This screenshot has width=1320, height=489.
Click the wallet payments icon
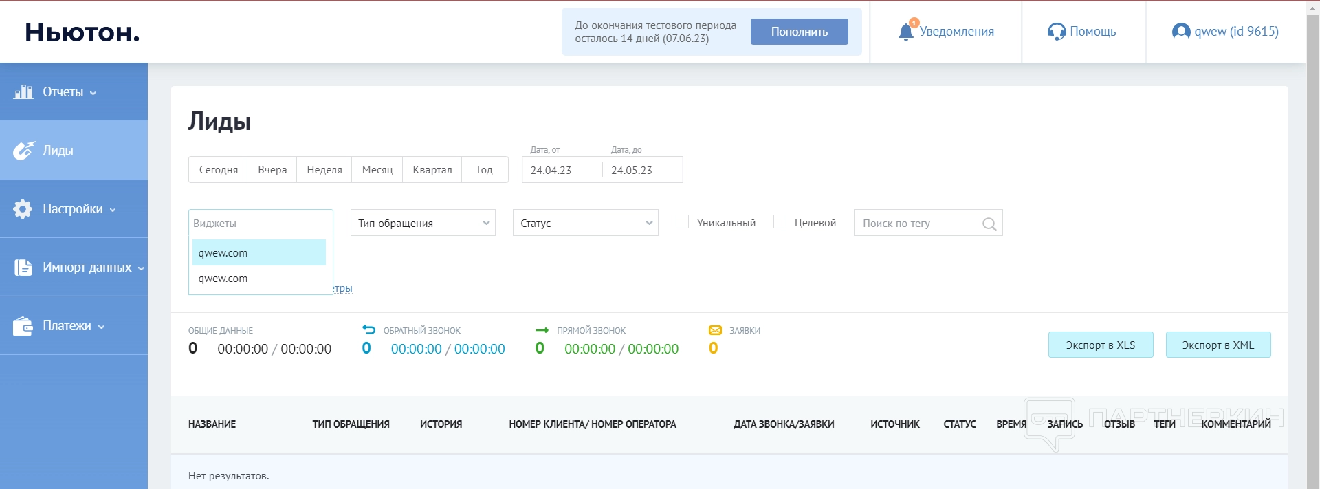(23, 326)
